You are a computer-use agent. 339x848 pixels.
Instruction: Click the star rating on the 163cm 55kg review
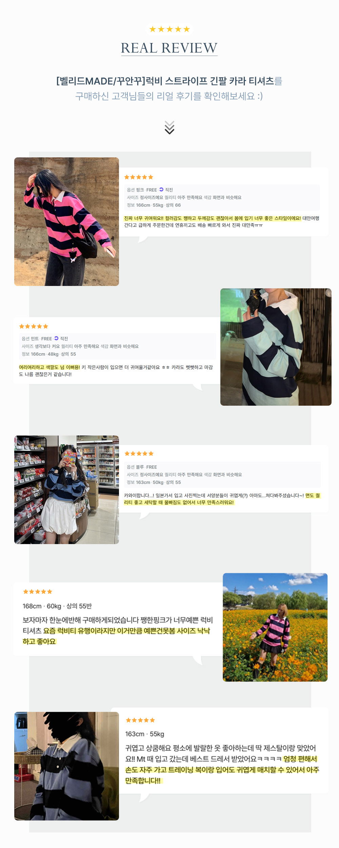pyautogui.click(x=140, y=720)
